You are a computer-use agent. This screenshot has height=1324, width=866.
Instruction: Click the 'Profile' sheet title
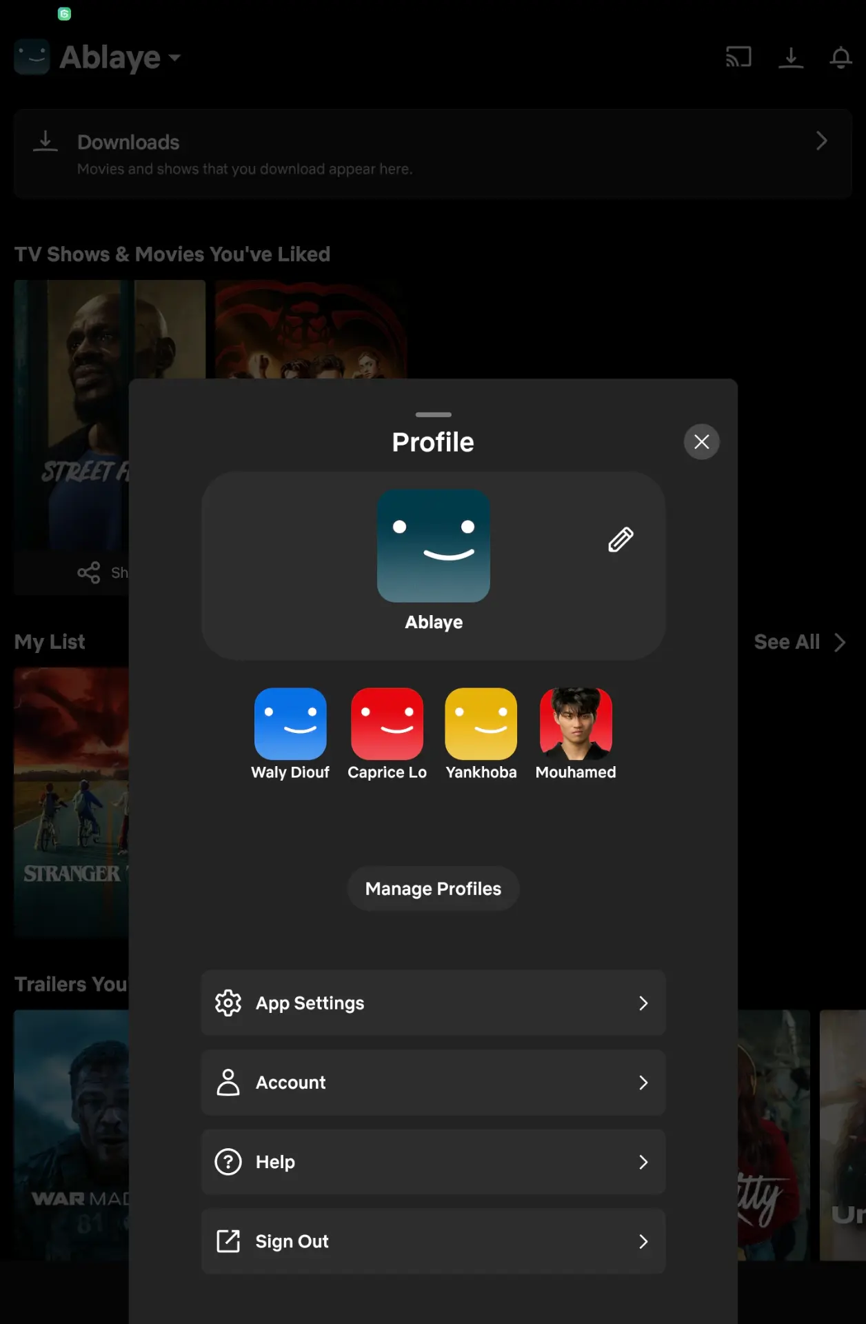pyautogui.click(x=433, y=442)
